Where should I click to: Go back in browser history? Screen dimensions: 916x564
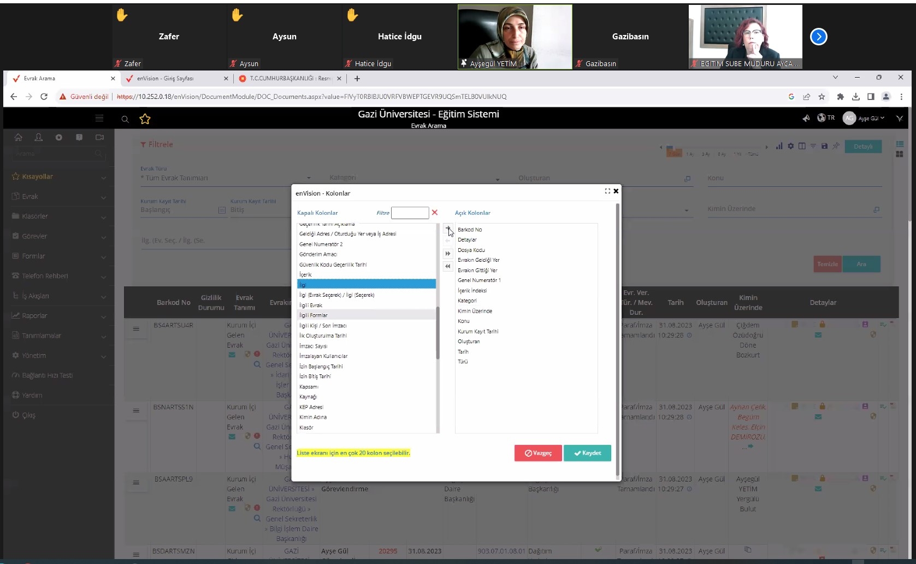(x=14, y=97)
